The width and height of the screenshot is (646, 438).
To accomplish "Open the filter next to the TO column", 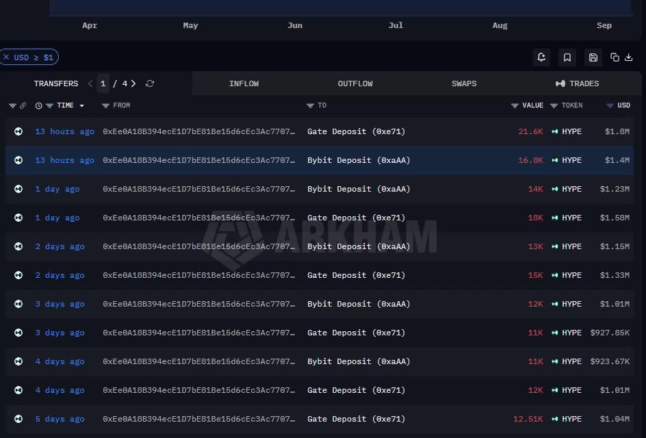I will coord(310,106).
